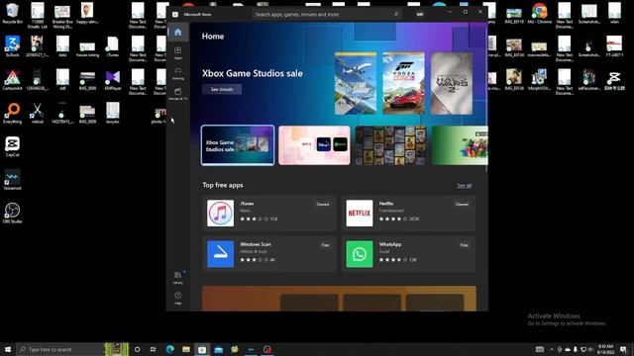The image size is (634, 356).
Task: Open Help in Store sidebar
Action: click(x=178, y=298)
